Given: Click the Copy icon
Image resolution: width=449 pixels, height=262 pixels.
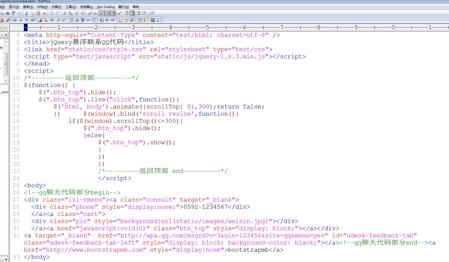Looking at the screenshot, I should click(33, 13).
